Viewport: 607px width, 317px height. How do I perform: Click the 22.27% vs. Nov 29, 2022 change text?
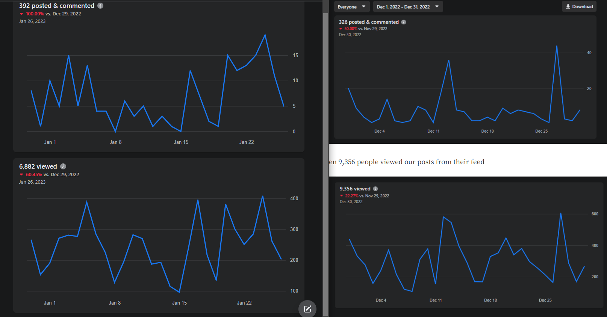(x=365, y=196)
